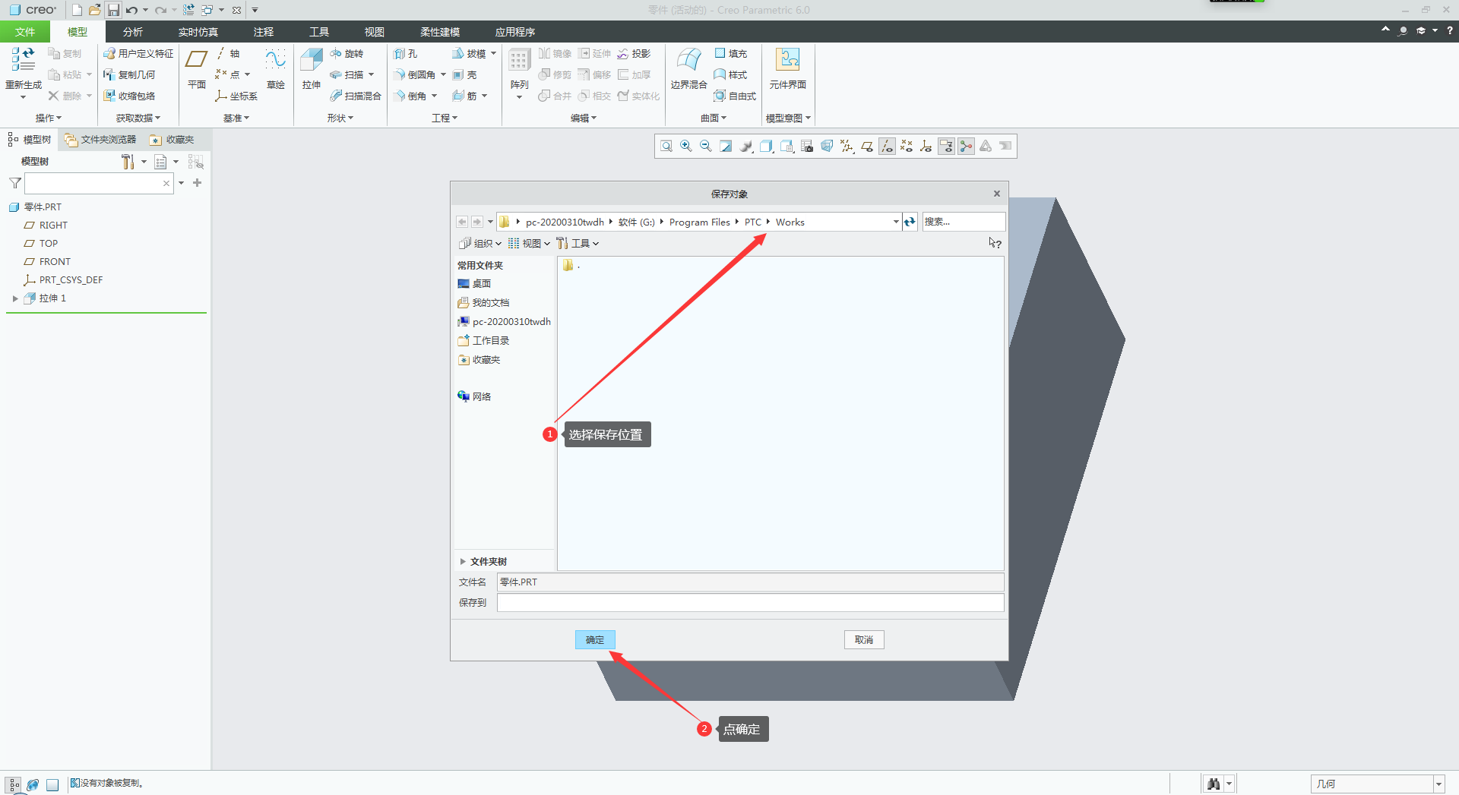Select PRT_CSYS_DEF in model tree
This screenshot has width=1459, height=795.
pos(63,280)
